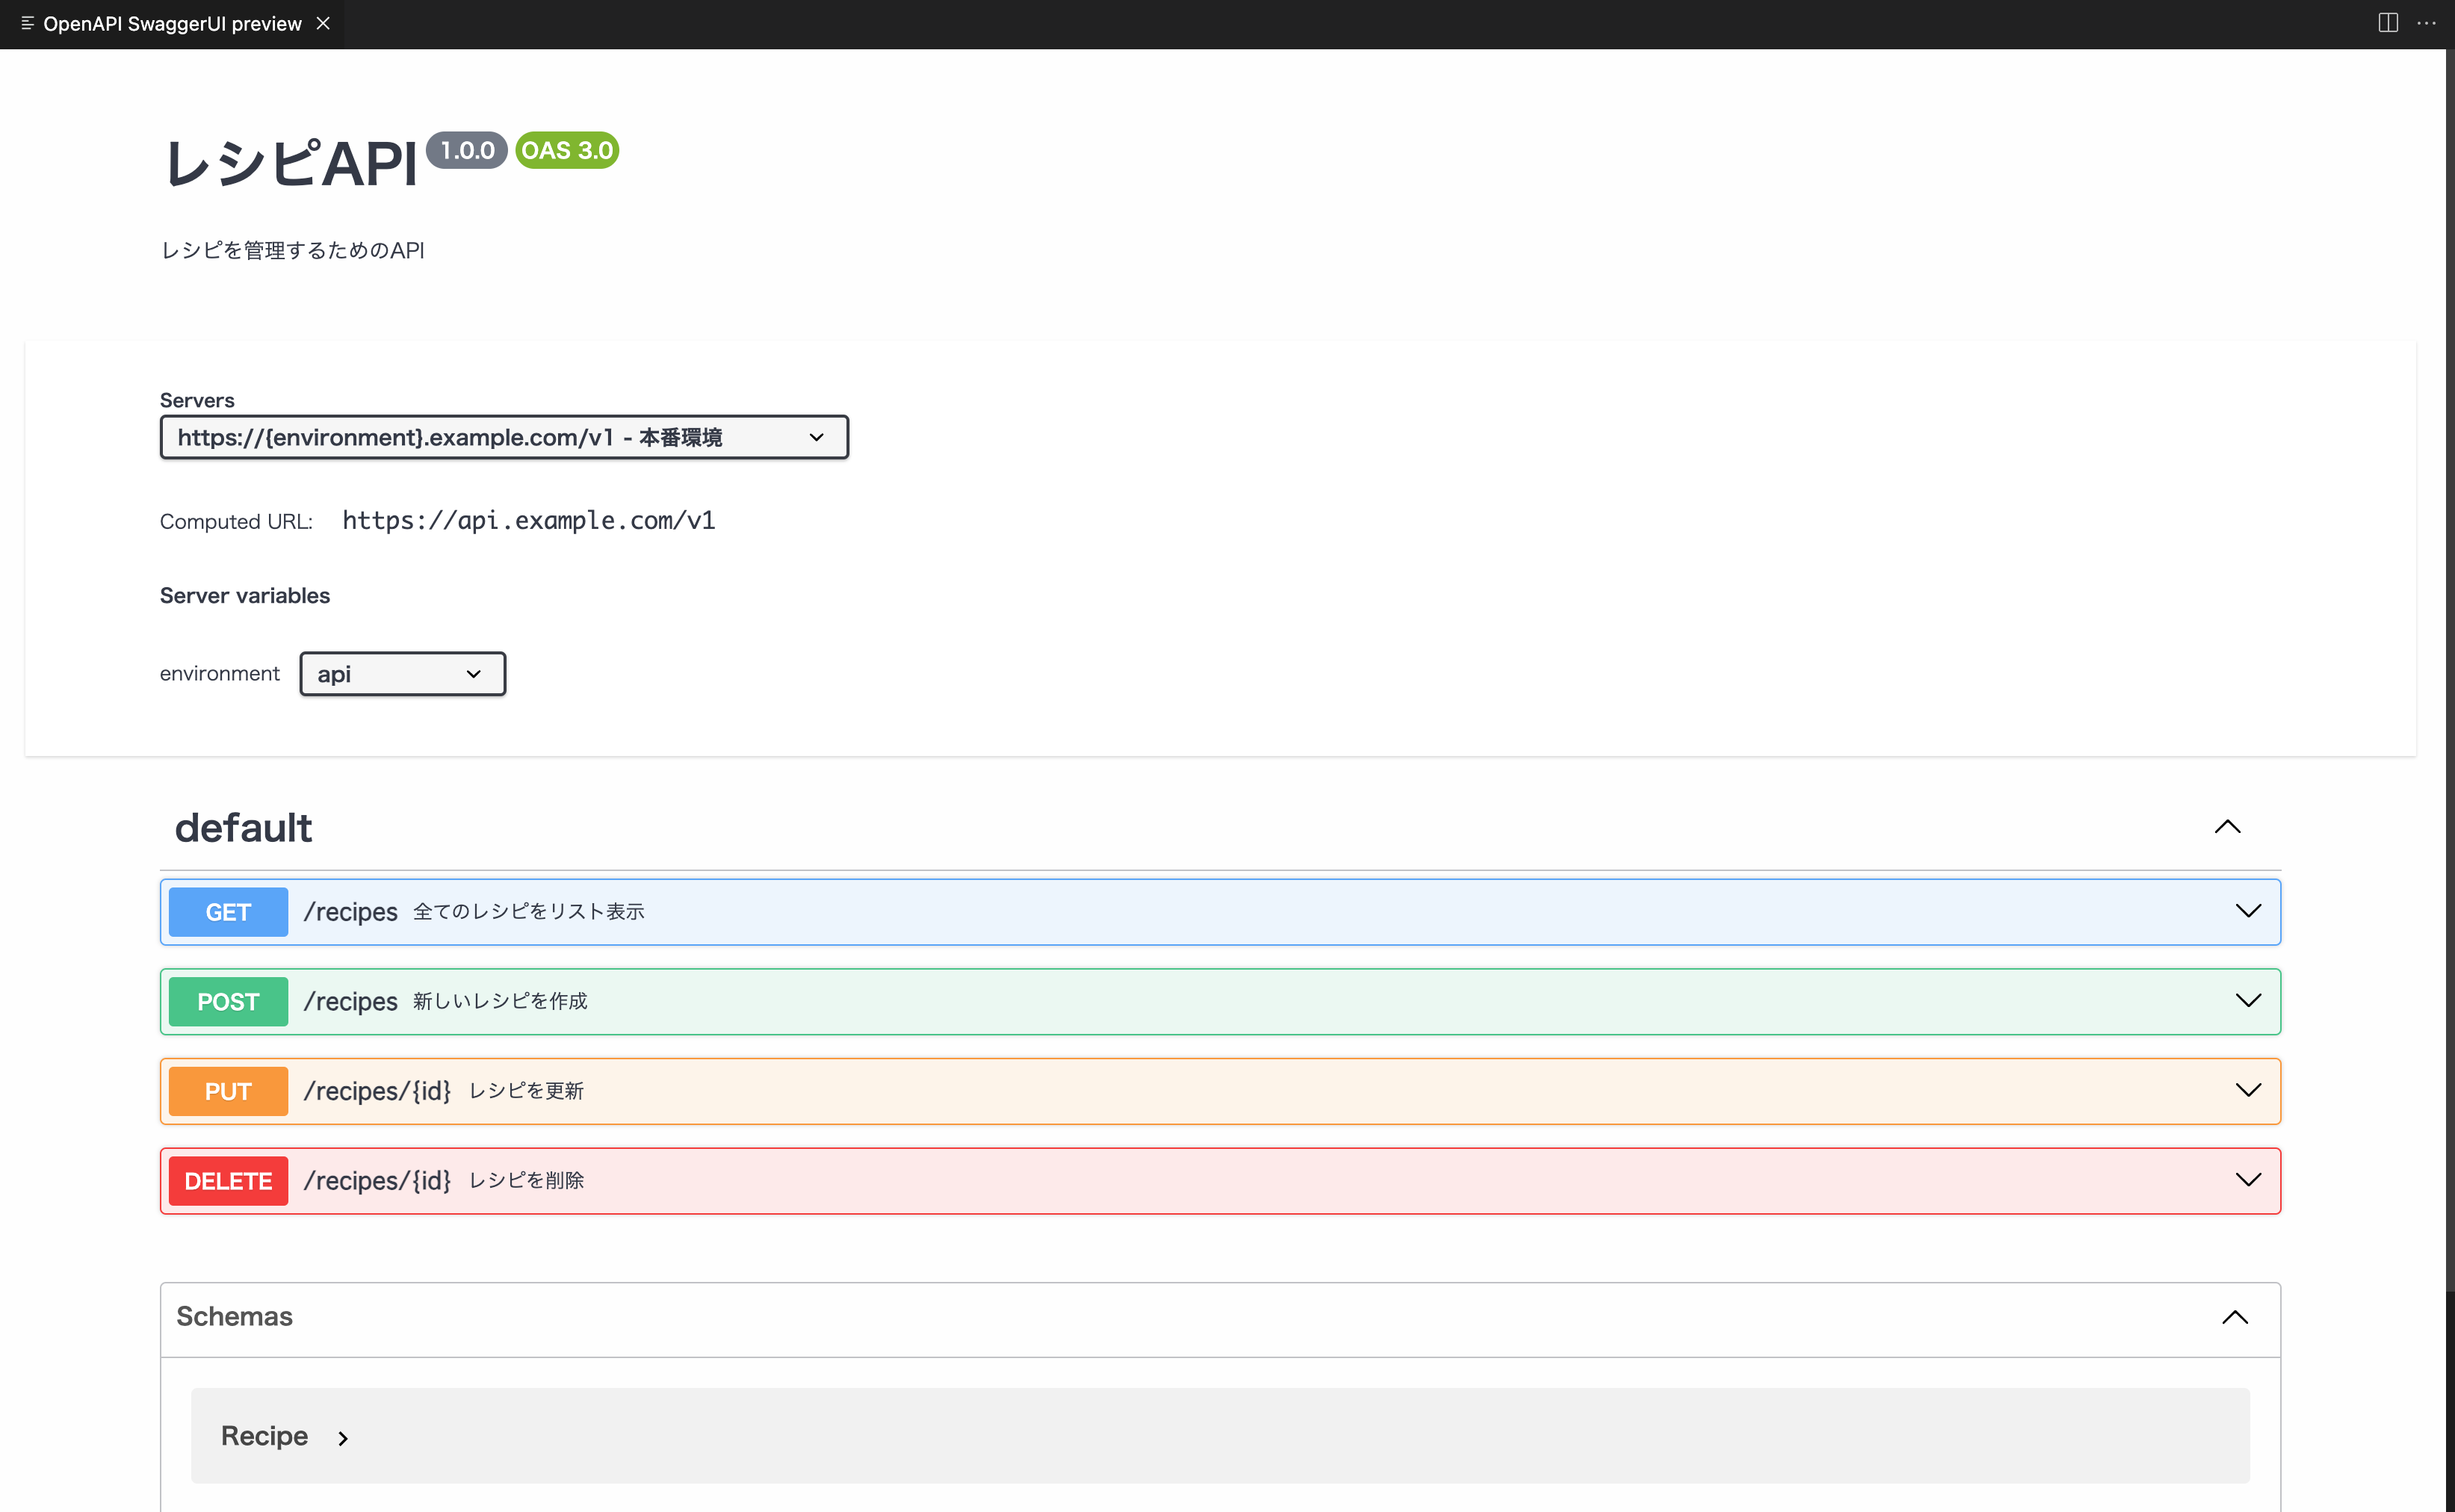
Task: Click the computed URL text
Action: [x=528, y=520]
